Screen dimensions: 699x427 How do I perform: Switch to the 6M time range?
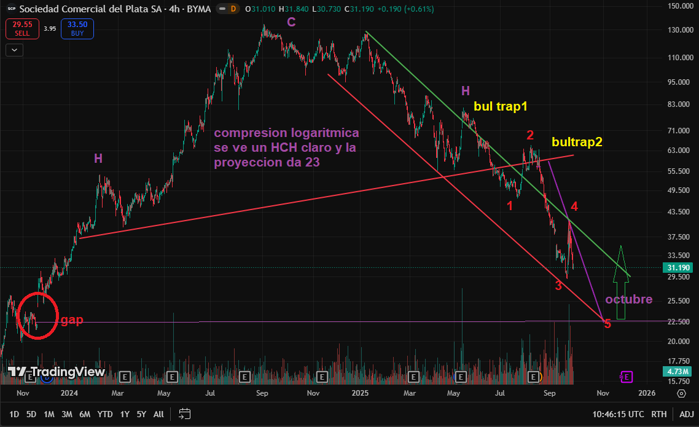(85, 414)
